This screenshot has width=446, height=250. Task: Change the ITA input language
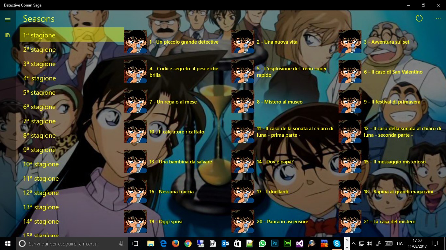click(x=400, y=243)
